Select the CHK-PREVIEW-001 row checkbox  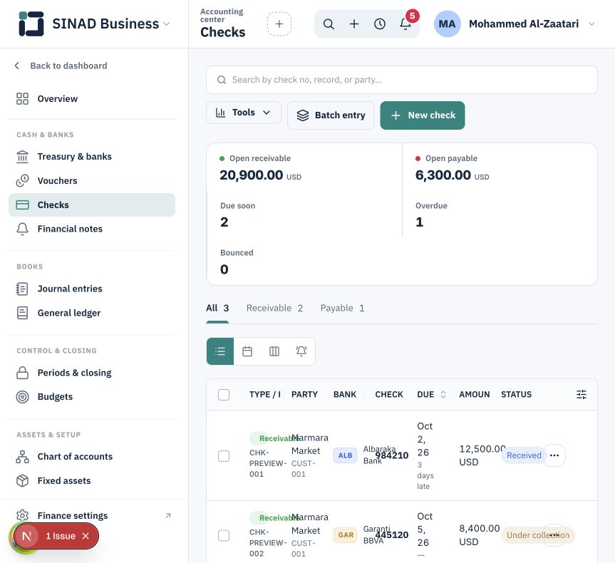(x=224, y=456)
